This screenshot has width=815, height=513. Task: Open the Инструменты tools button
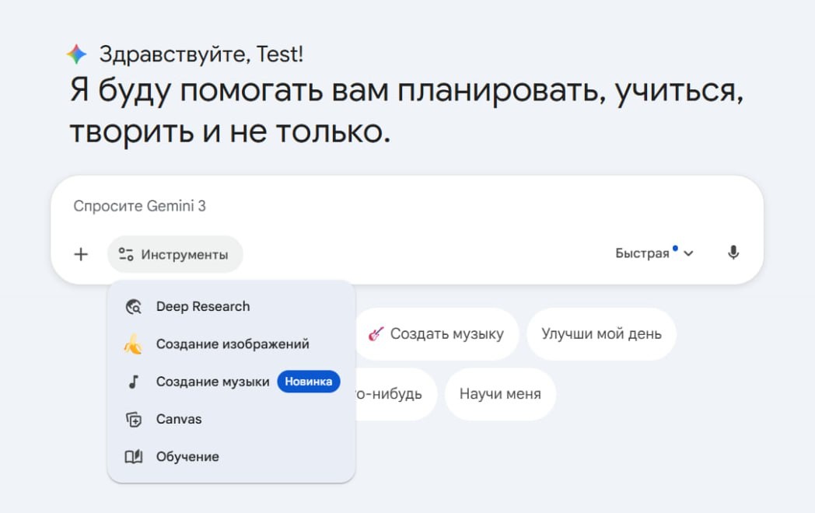point(175,254)
